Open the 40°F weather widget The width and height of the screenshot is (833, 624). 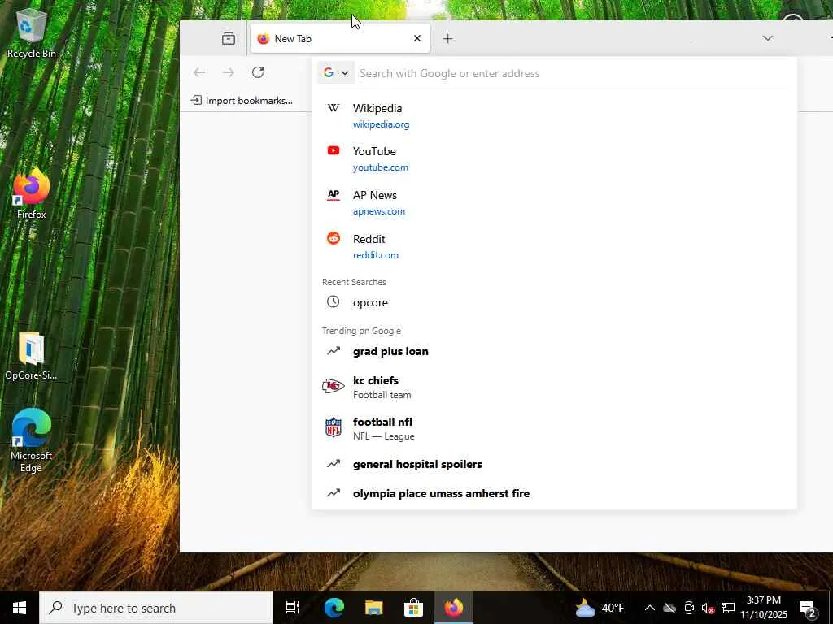600,608
